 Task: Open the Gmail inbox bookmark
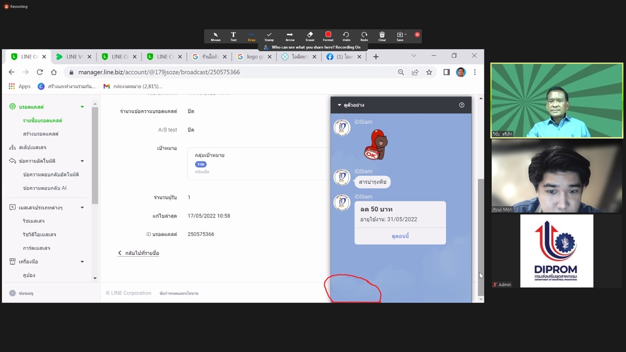[x=132, y=86]
